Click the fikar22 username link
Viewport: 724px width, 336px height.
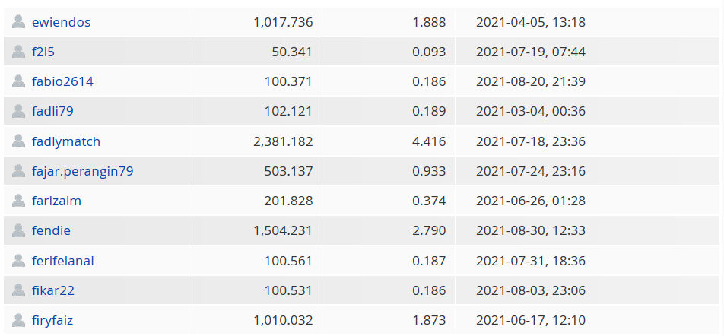(x=53, y=290)
